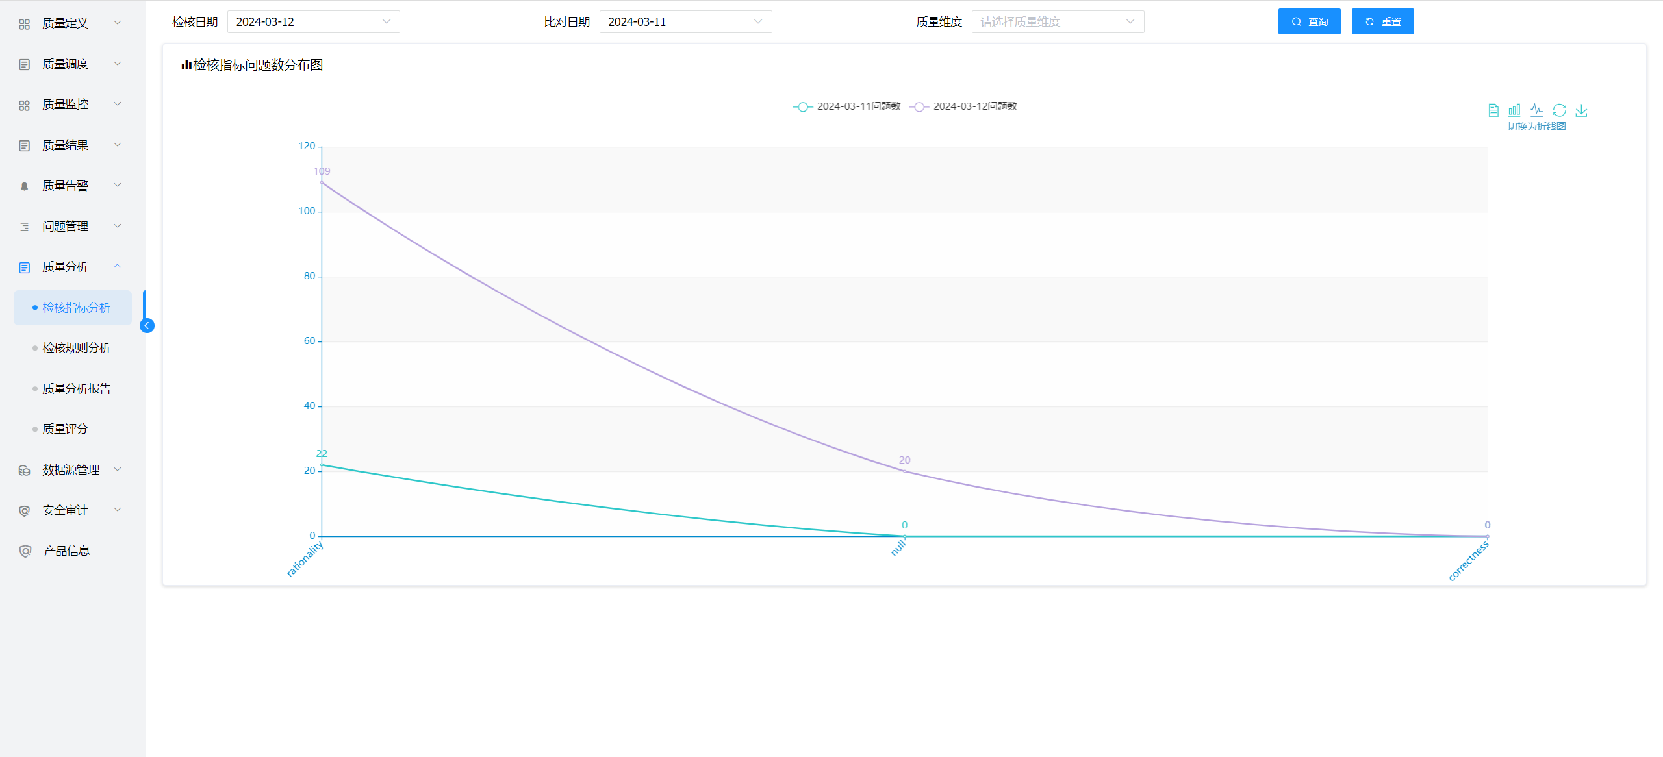Screen dimensions: 1663x757
Task: Switch chart to line chart icon
Action: [x=1536, y=110]
